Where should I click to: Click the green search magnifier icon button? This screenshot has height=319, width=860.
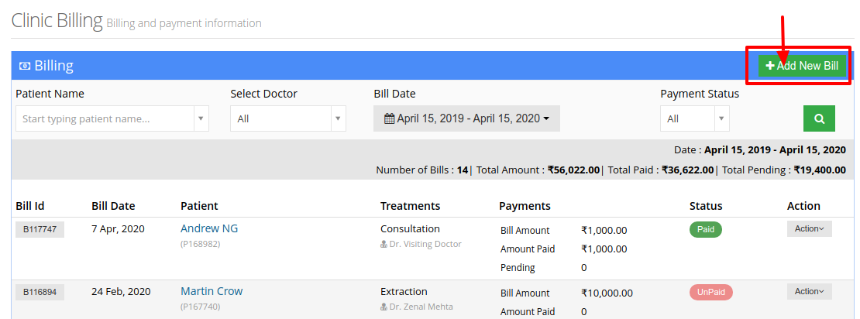click(x=819, y=118)
